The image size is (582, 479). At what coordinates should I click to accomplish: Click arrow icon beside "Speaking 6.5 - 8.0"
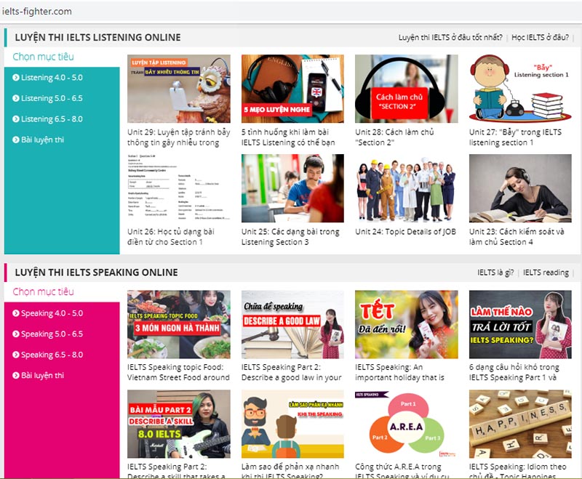(x=16, y=356)
